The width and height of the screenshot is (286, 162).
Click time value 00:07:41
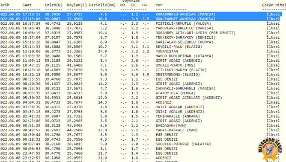coord(31,144)
